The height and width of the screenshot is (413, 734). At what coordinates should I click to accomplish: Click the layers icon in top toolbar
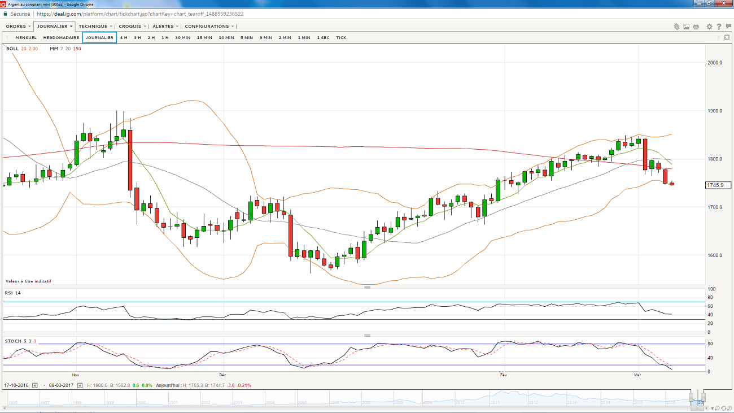tap(676, 27)
